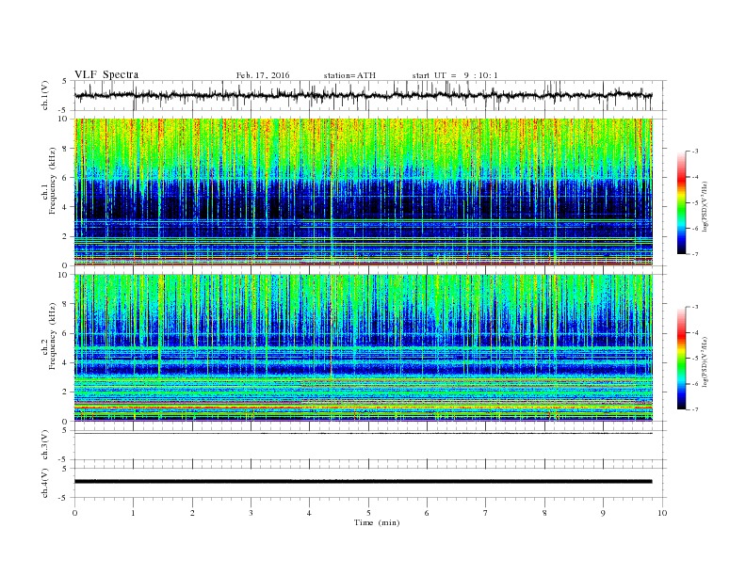The width and height of the screenshot is (746, 576).
Task: Click the "2" kHz tick of ch.1 spectrogram
Action: (x=65, y=236)
